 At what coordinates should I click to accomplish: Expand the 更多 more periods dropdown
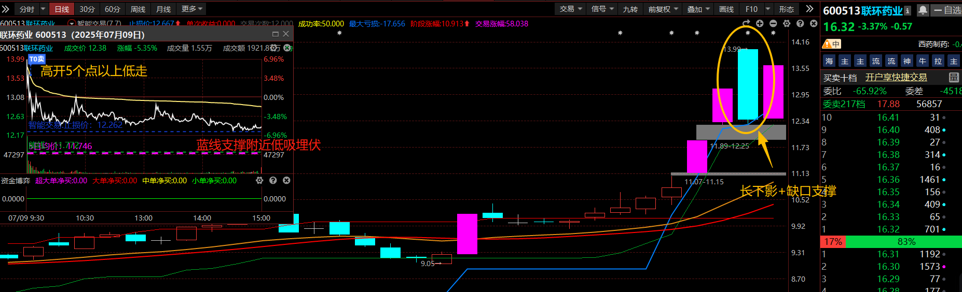[x=192, y=9]
